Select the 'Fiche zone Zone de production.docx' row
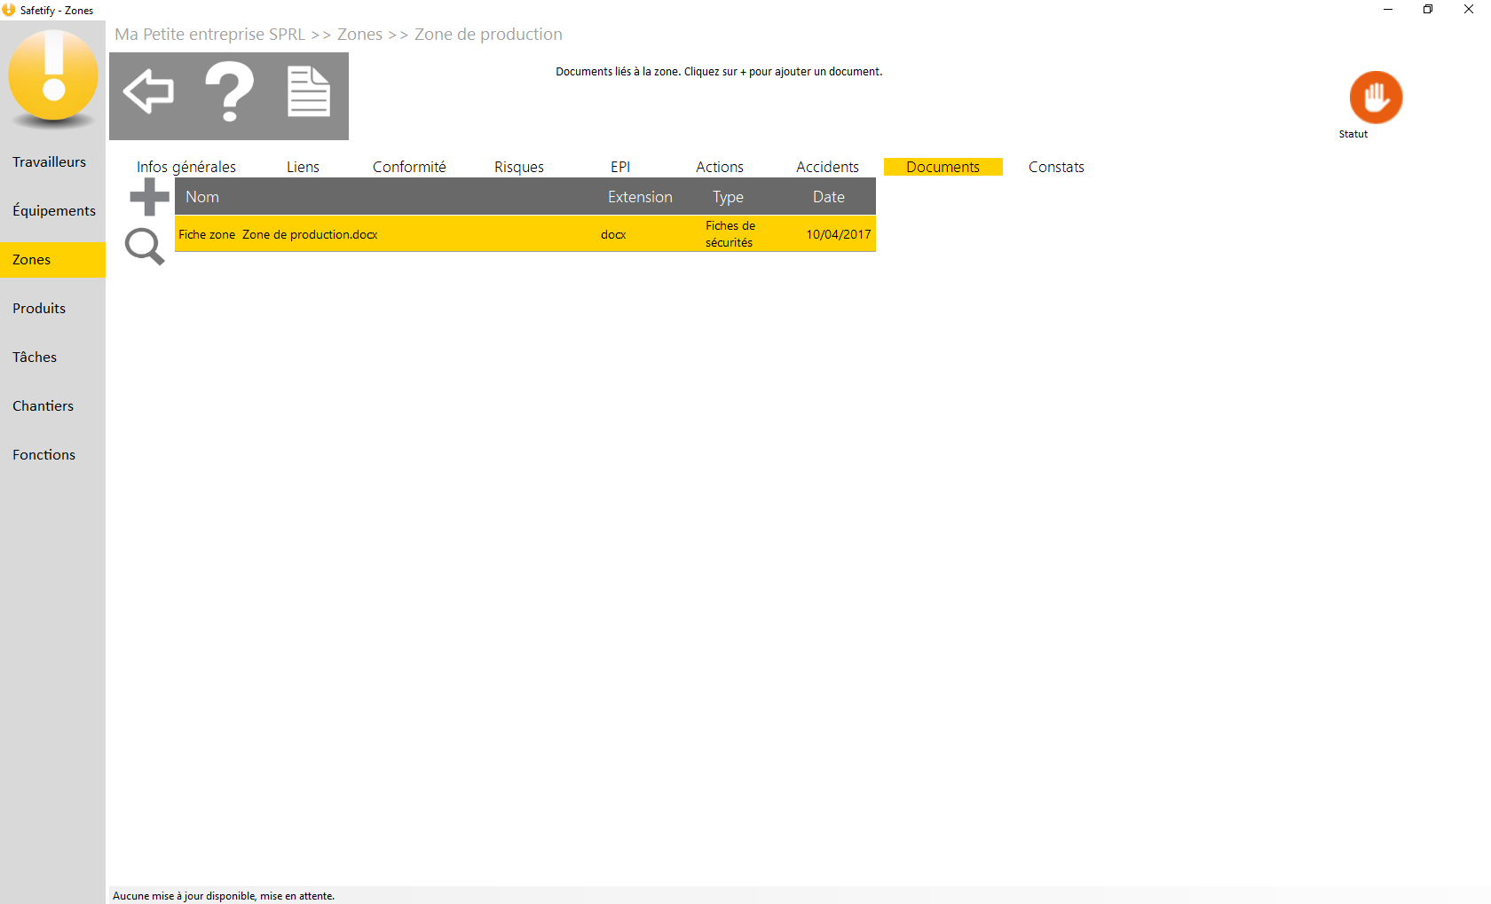This screenshot has width=1491, height=904. pyautogui.click(x=525, y=234)
